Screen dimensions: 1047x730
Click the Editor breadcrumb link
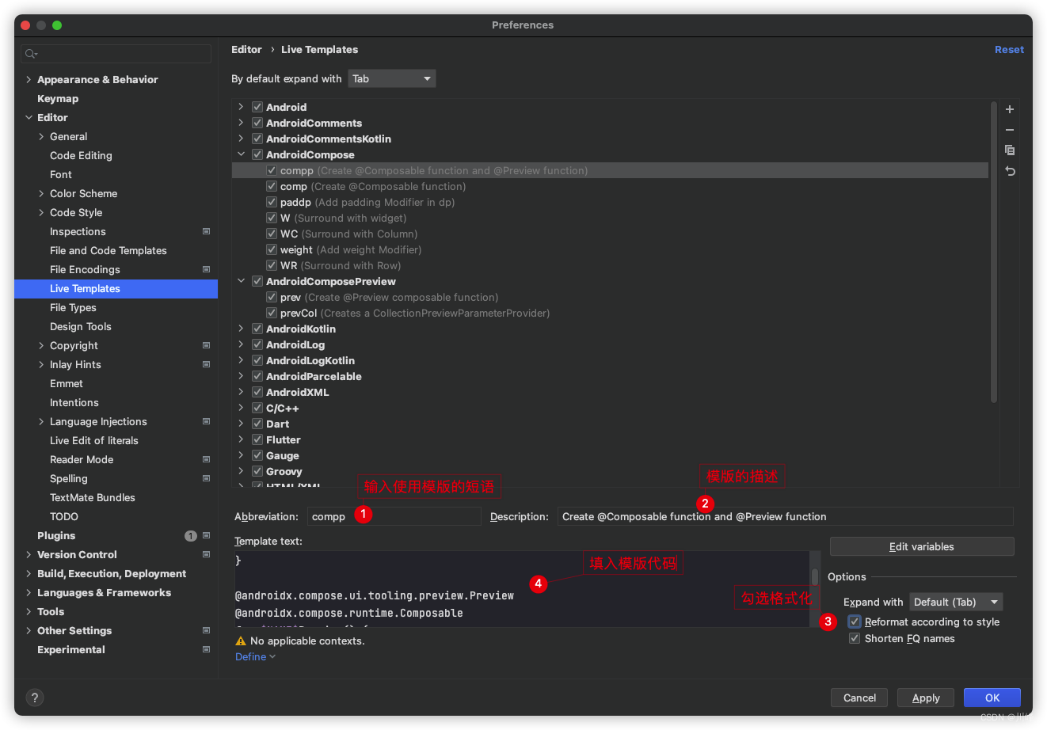[x=246, y=49]
